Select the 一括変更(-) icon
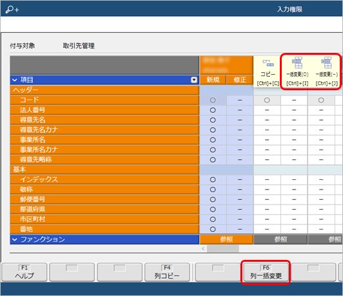The width and height of the screenshot is (343, 296). coord(327,63)
